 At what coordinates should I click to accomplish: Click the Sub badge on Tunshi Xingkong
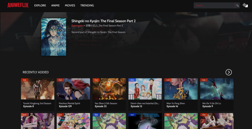25,80
